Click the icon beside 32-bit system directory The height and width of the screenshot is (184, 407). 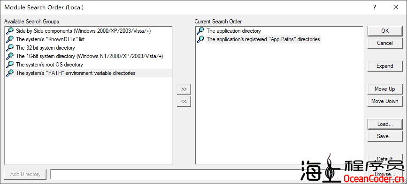(x=10, y=48)
